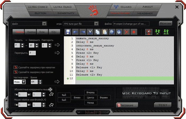Toggle Сделайте задержку при нажатии

click(x=15, y=67)
